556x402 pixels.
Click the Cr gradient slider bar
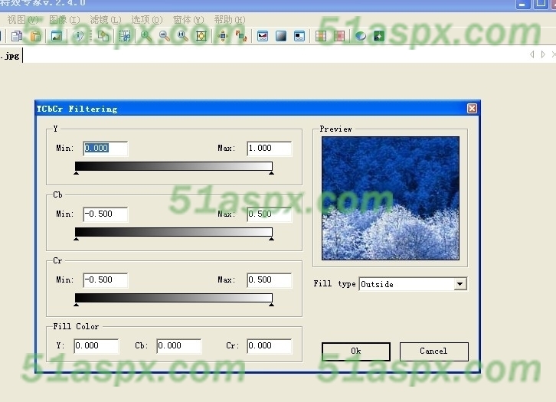point(174,298)
